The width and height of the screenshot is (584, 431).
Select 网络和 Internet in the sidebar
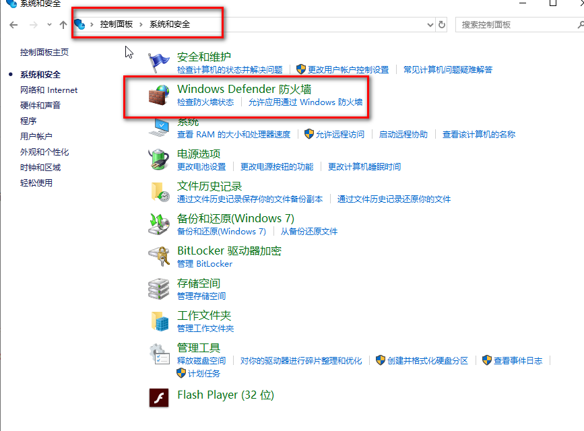pos(48,90)
